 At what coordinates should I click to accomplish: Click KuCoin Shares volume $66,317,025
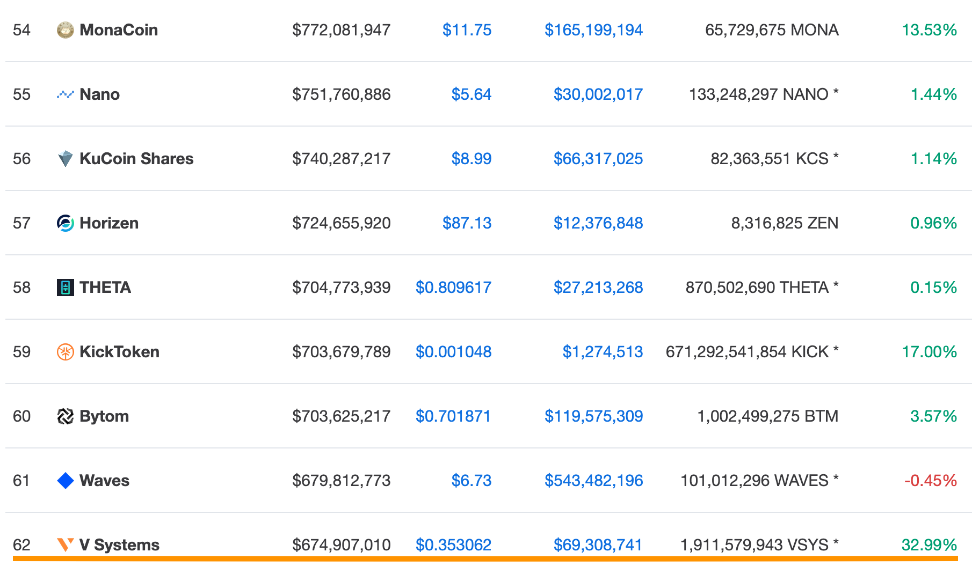(x=598, y=159)
